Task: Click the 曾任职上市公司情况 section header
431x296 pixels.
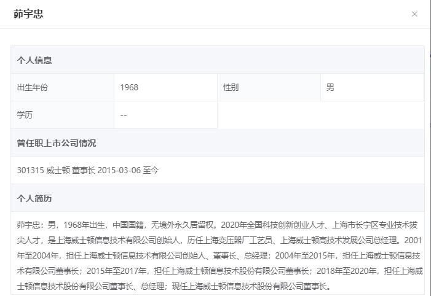Action: [57, 143]
